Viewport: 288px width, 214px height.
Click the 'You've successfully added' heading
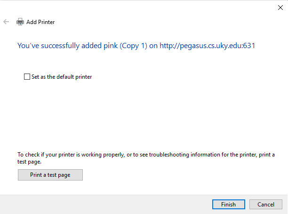(136, 45)
